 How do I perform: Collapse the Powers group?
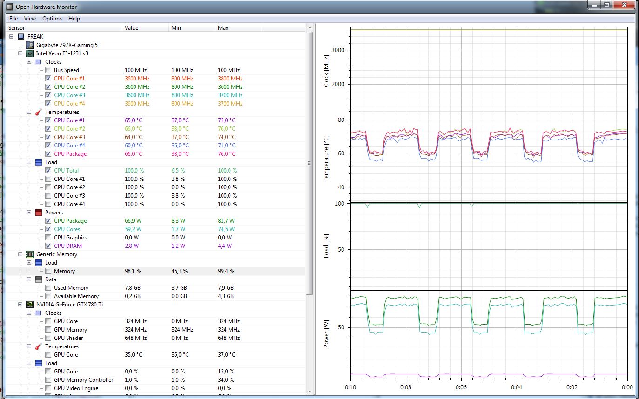pos(29,213)
